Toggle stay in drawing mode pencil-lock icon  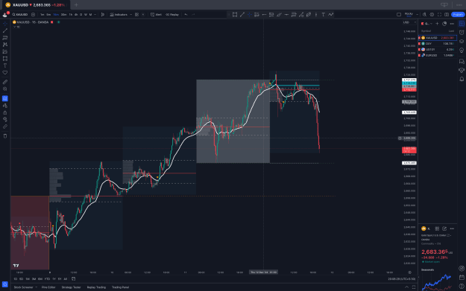click(x=5, y=106)
